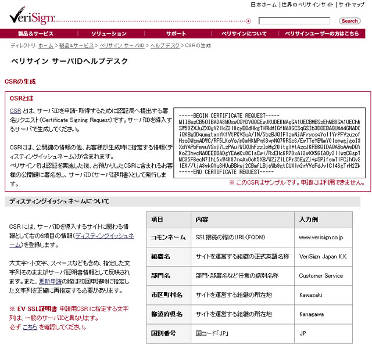Open the 日本ホーム link
Screen dimensions: 372x345
pos(264,5)
